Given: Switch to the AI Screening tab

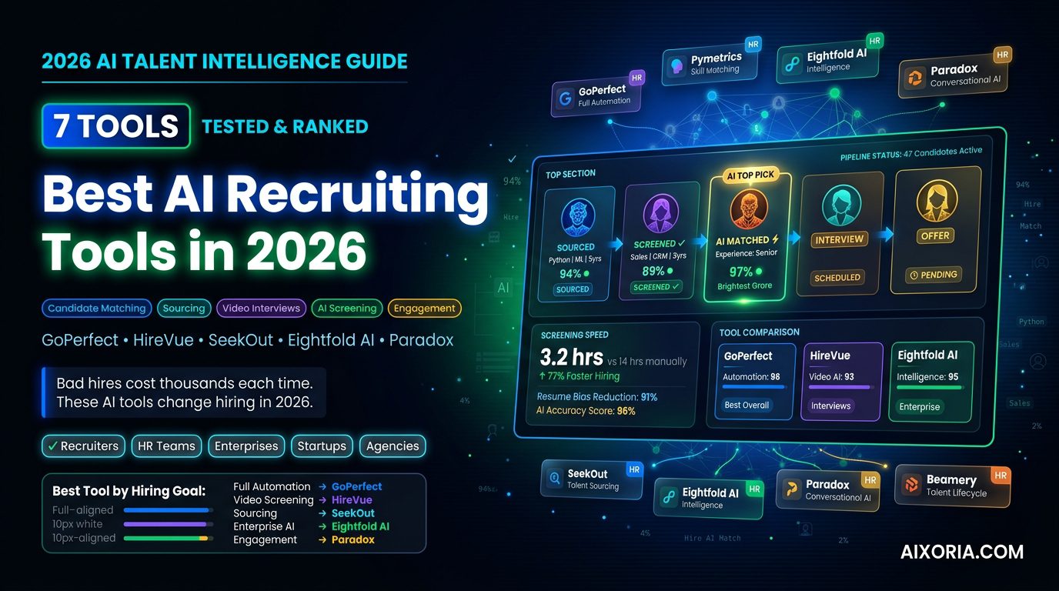Looking at the screenshot, I should [346, 308].
